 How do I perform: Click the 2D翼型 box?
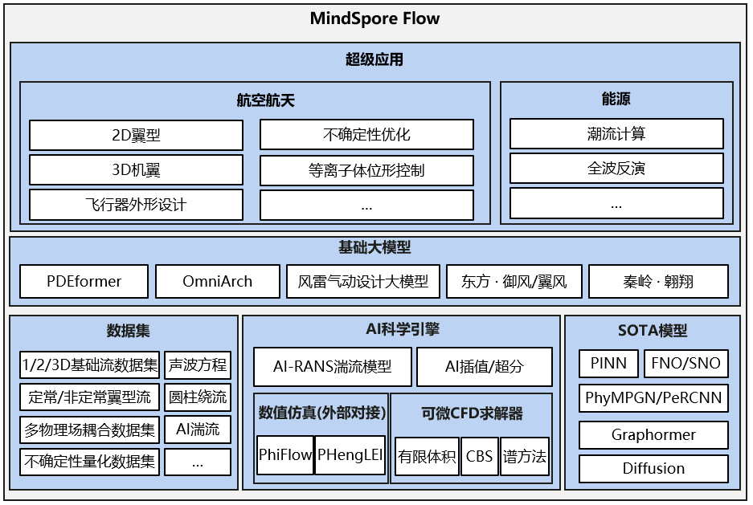(136, 135)
